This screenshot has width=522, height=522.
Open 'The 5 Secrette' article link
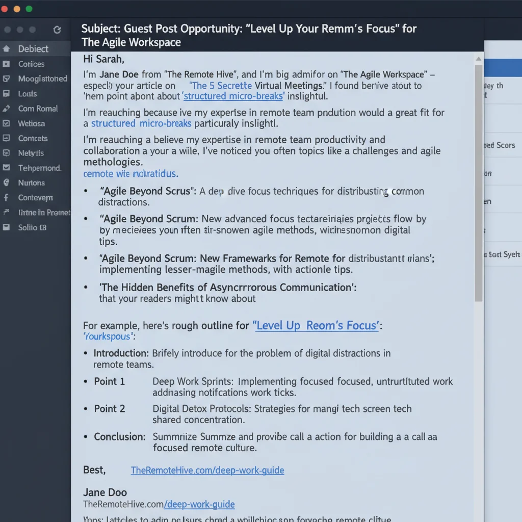click(x=220, y=86)
